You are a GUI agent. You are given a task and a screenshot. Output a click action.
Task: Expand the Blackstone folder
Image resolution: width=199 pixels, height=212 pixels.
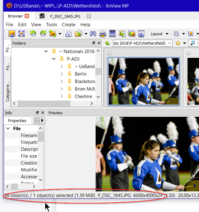(x=62, y=81)
